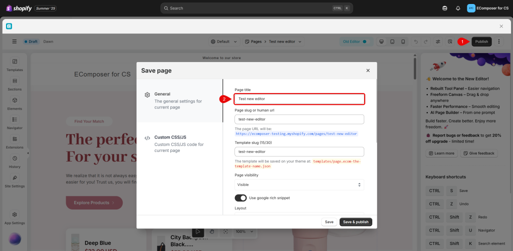Viewport: 513px width, 251px height.
Task: Select the Custom CSS/JS tab
Action: (180, 143)
